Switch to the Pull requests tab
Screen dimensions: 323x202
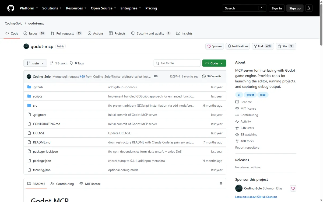point(66,33)
